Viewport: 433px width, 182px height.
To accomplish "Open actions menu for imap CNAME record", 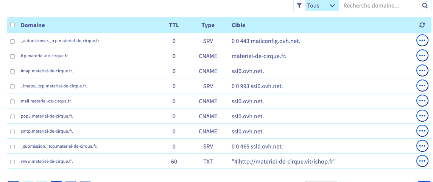I will tap(422, 71).
